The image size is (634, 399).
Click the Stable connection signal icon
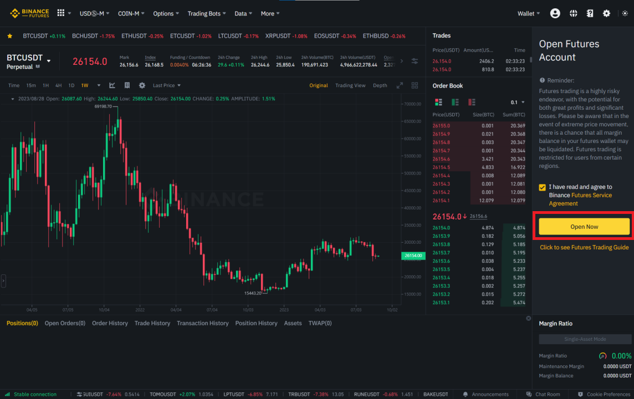pos(7,394)
